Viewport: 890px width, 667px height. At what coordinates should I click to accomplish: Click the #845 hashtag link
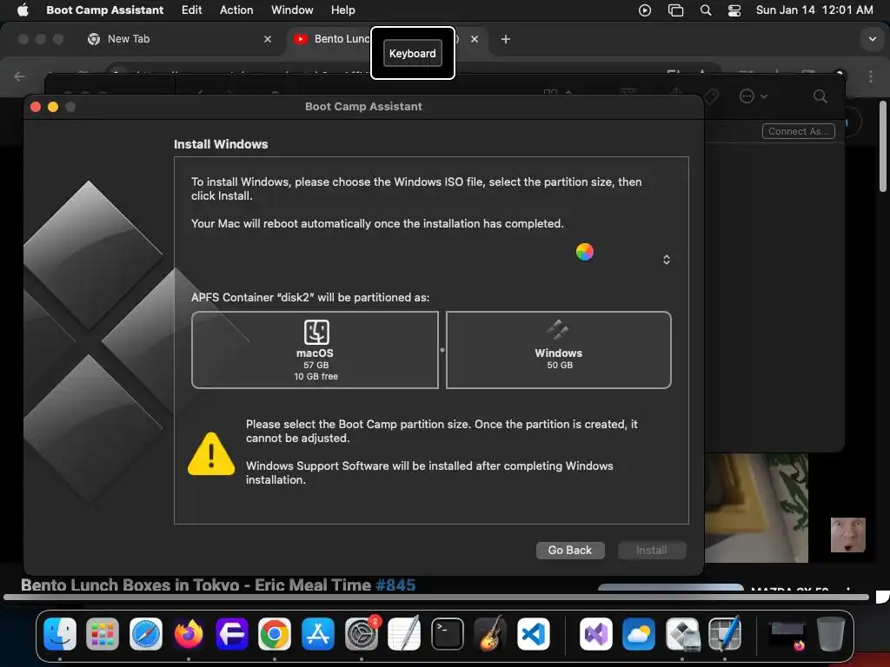395,584
